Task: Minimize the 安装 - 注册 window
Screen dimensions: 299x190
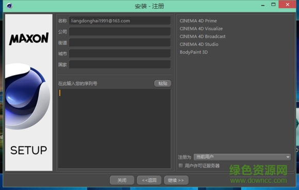Action: click(263, 5)
